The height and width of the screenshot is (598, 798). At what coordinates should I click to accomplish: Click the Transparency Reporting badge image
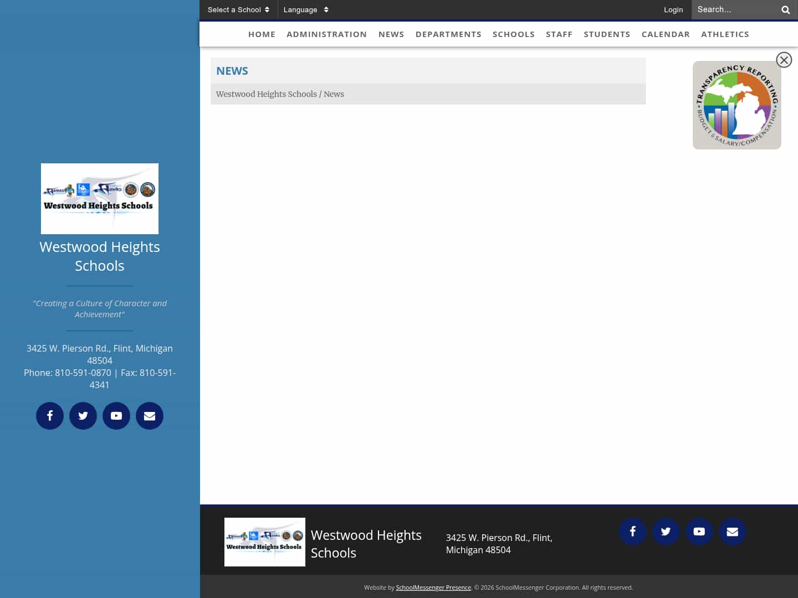point(737,105)
